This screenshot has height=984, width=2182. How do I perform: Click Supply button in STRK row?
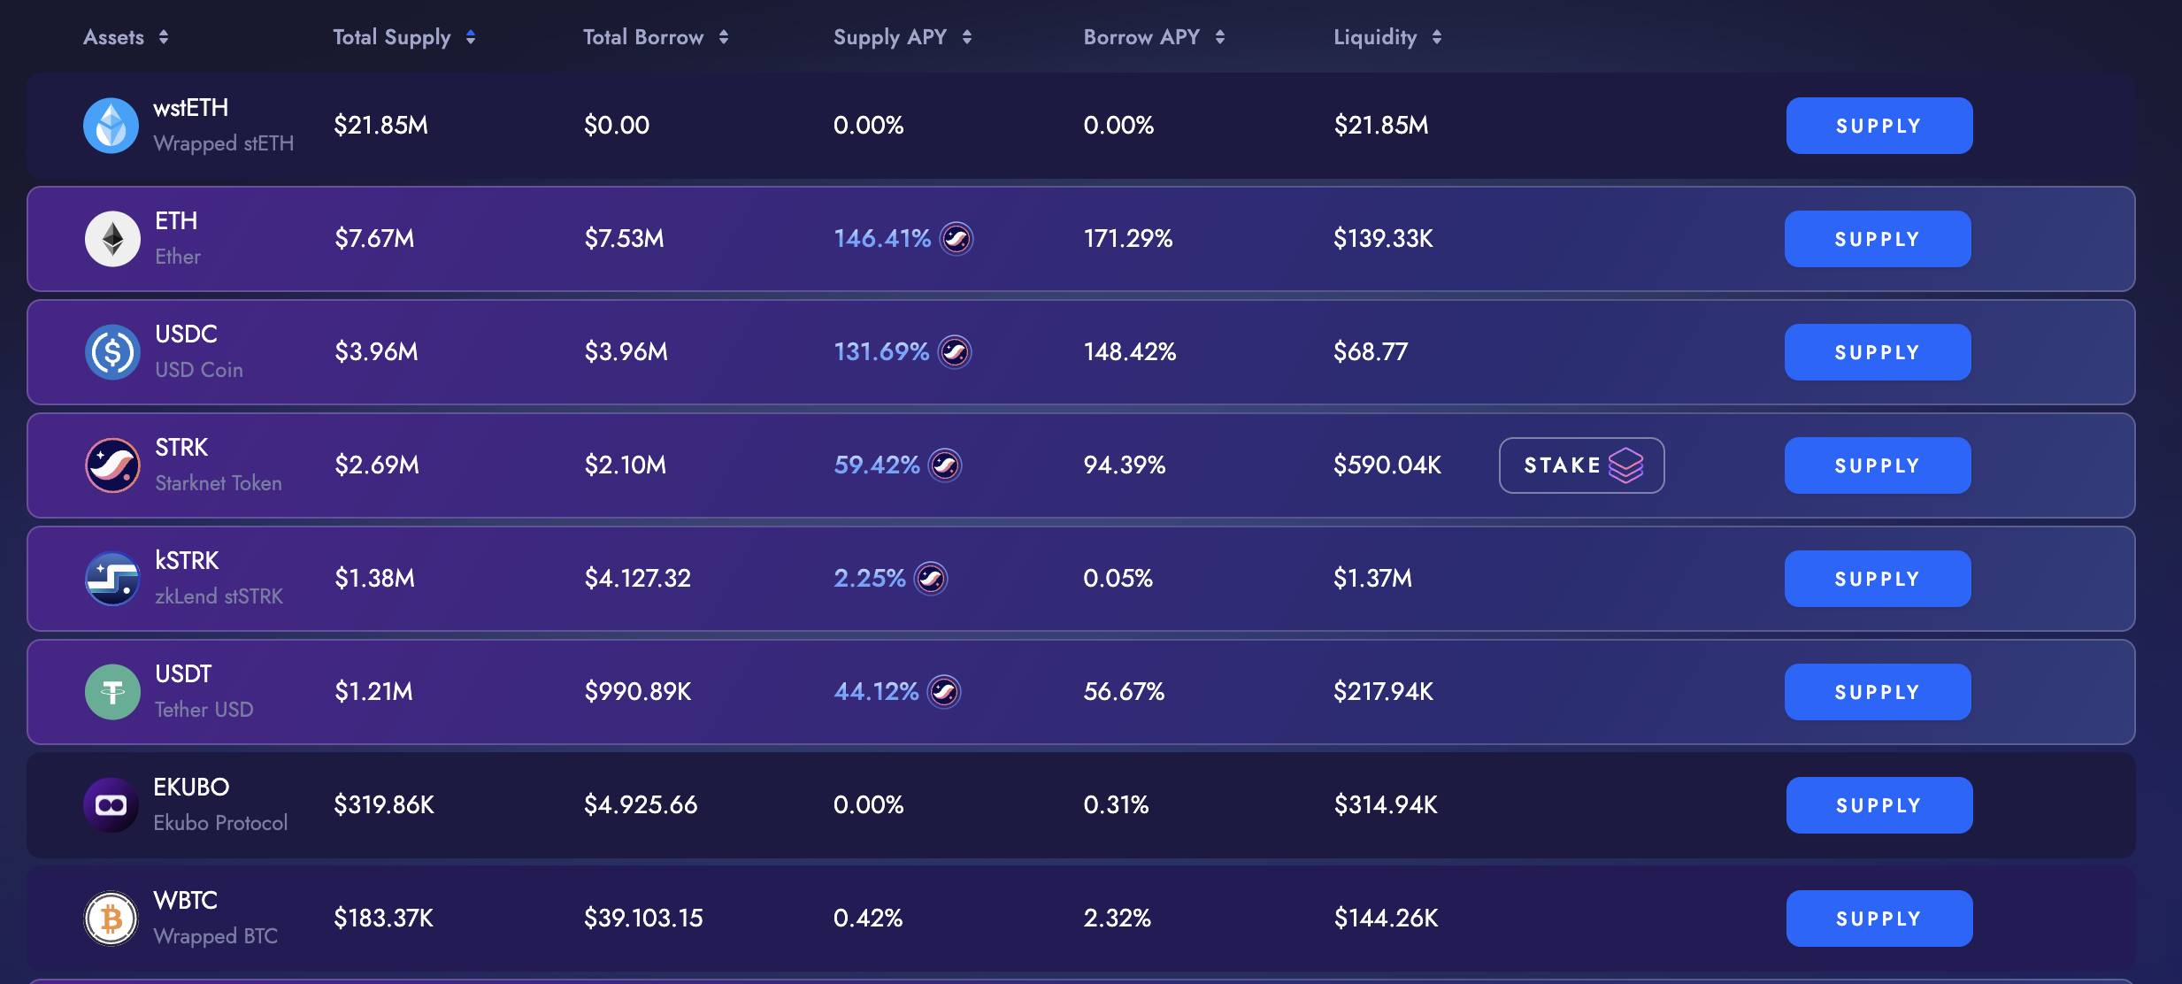point(1878,465)
